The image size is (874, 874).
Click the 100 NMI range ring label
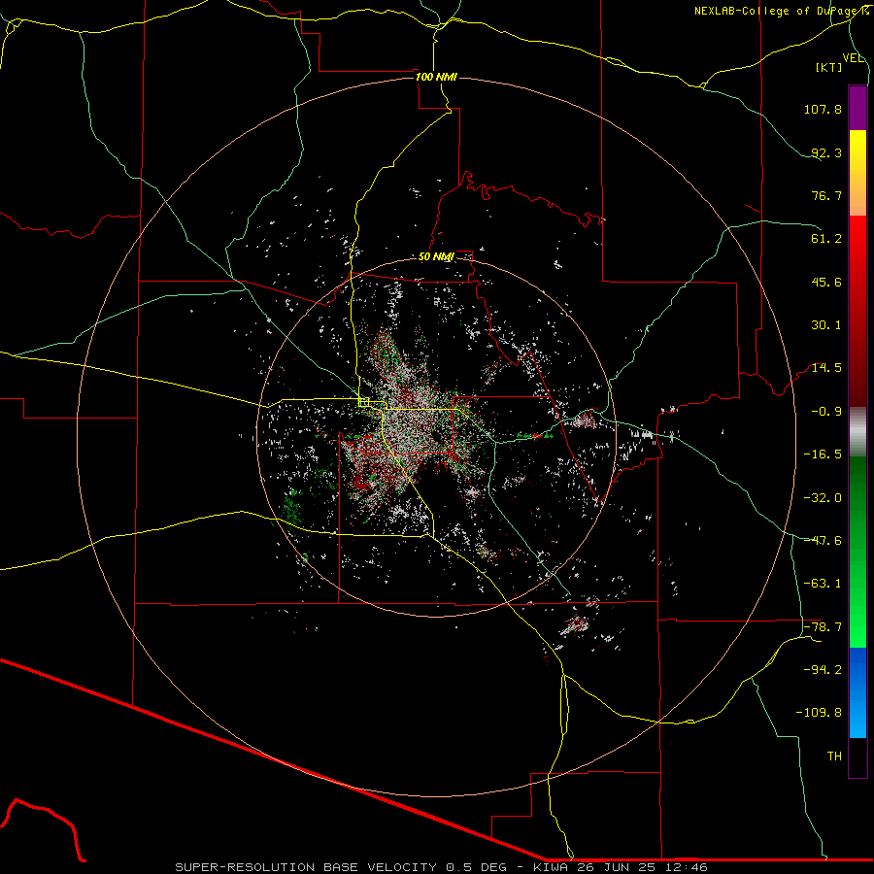pyautogui.click(x=436, y=77)
